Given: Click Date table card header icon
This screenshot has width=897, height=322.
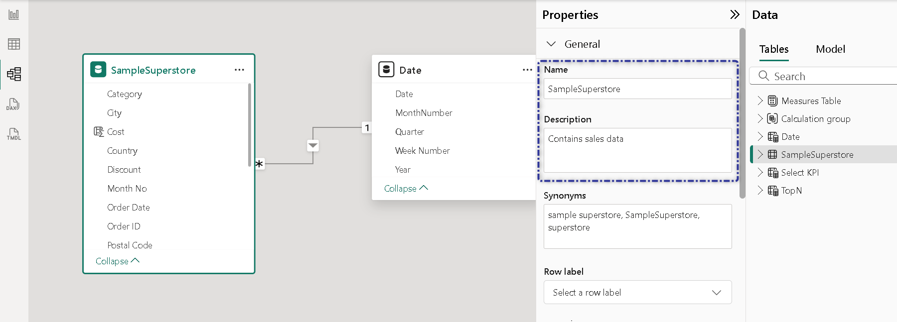Looking at the screenshot, I should [386, 69].
